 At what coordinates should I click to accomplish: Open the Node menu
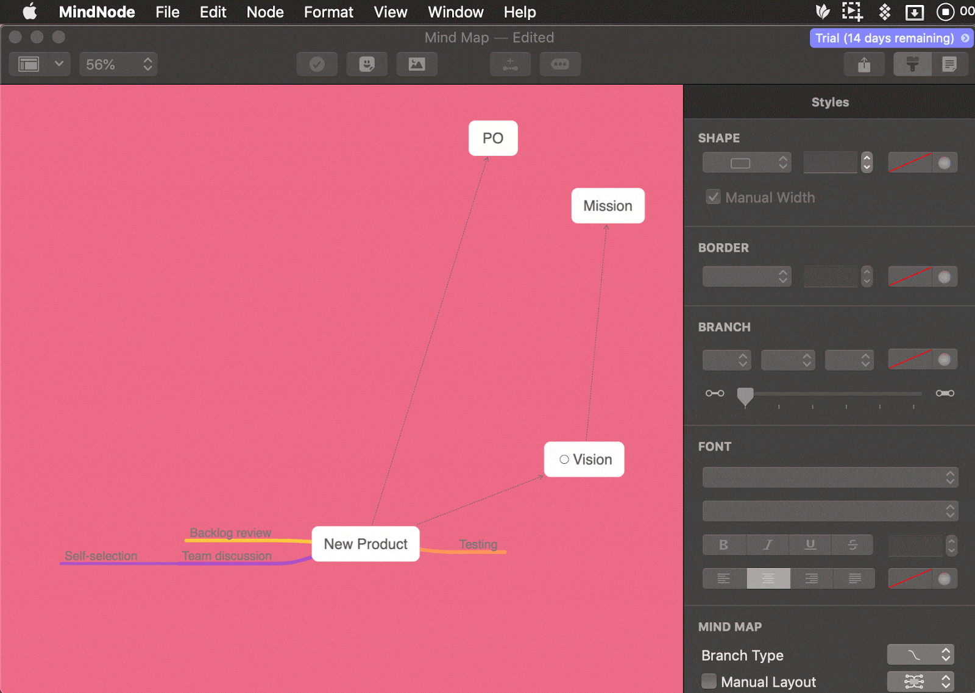(264, 12)
